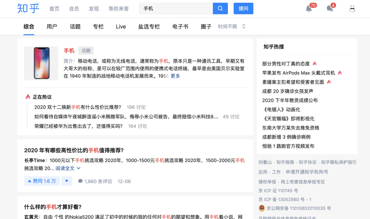Viewport: 370px width, 219px height.
Task: Open hot search 2020 下半年教资成绩公布
Action: point(290,100)
